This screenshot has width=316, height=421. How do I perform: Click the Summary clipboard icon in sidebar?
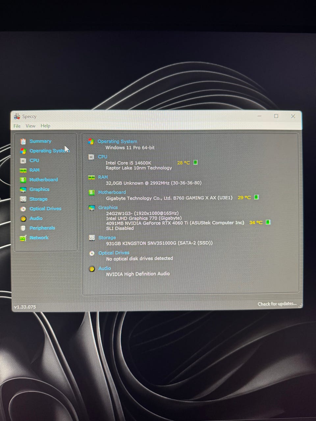point(23,141)
